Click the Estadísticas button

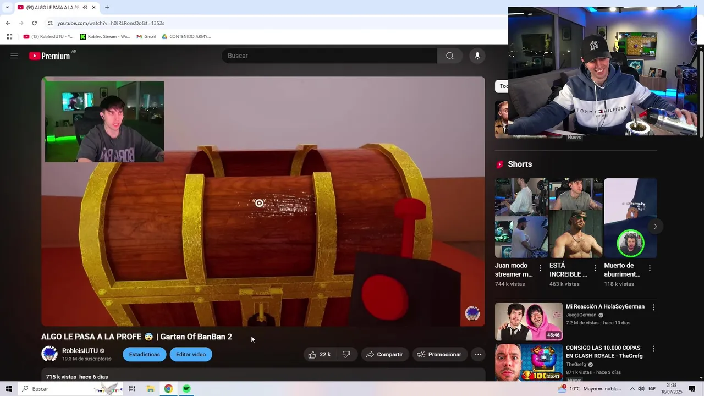click(x=145, y=355)
